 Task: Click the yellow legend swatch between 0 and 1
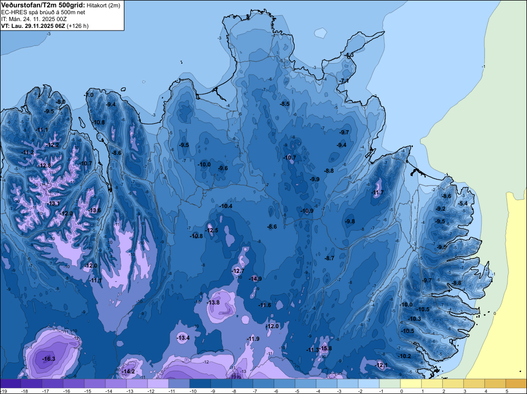click(411, 383)
